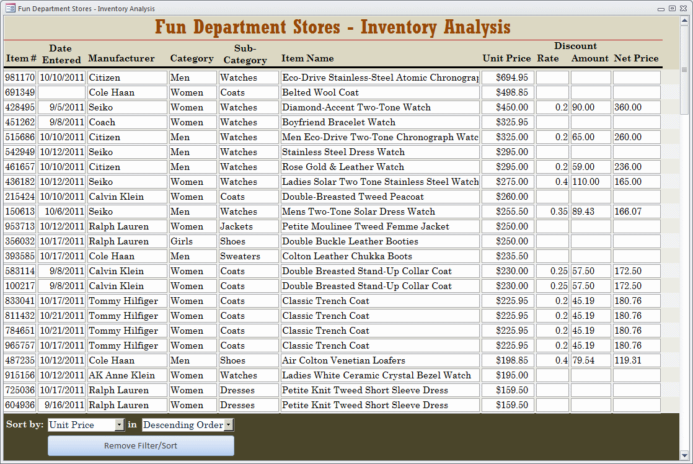693x464 pixels.
Task: Click Manufacturer AK Anne Klein cell
Action: tap(127, 375)
